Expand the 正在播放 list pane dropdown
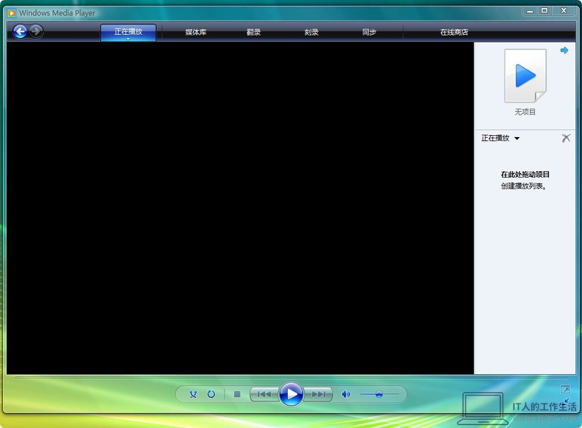Viewport: 582px width, 428px height. point(517,139)
